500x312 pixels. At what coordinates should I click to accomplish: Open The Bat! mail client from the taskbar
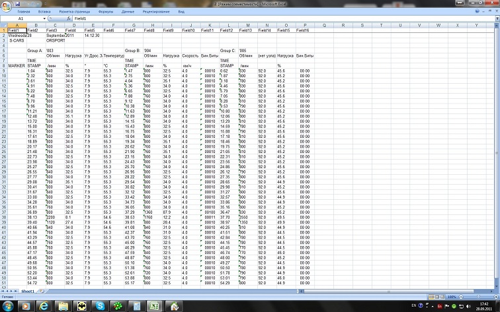coord(81,306)
